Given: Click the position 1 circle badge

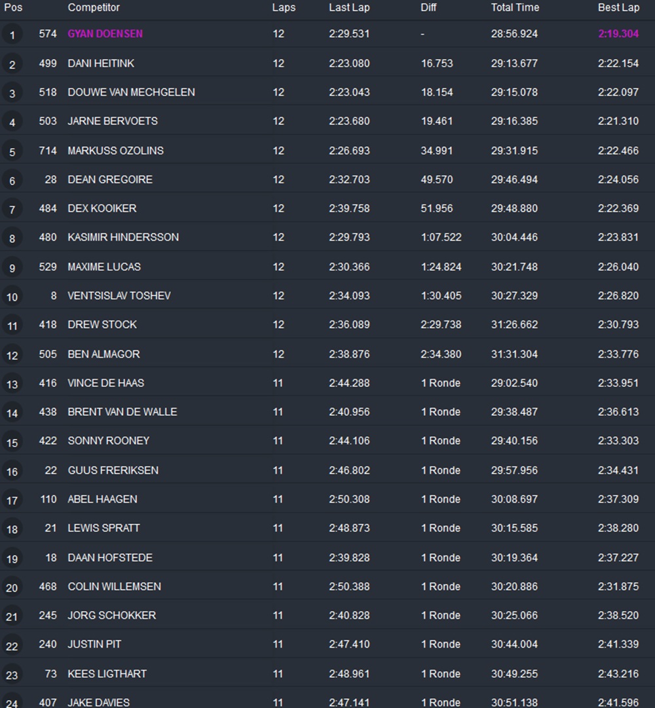Looking at the screenshot, I should coord(12,35).
